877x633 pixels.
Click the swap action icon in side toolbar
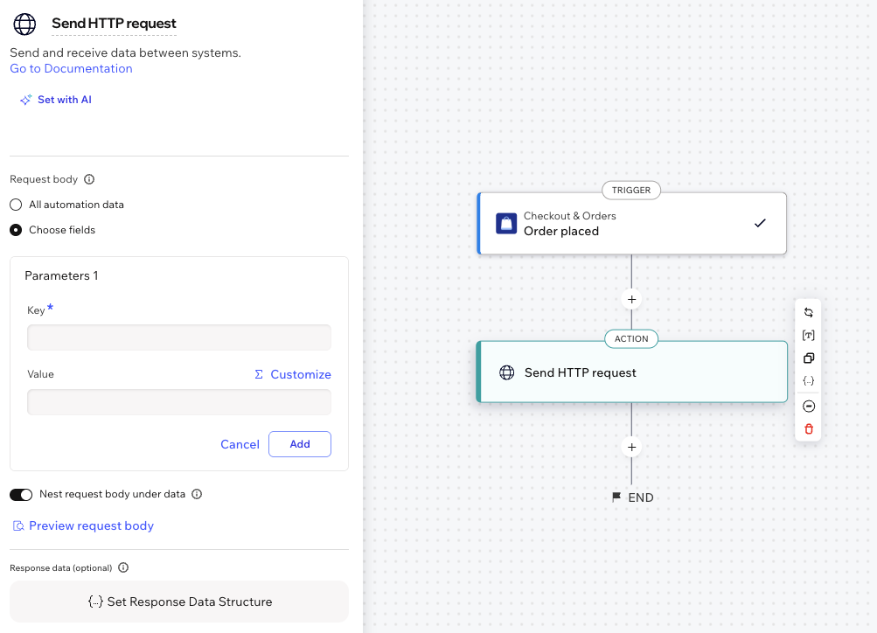click(808, 313)
